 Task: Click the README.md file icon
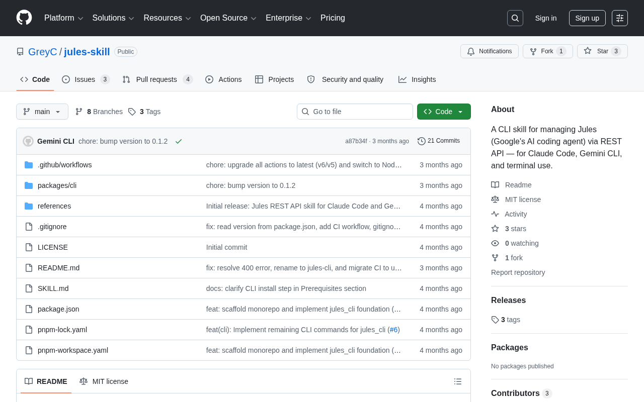pos(29,268)
